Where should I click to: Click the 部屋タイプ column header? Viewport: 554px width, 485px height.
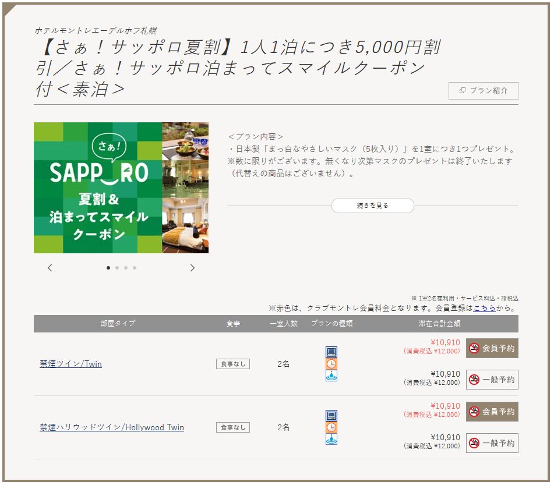[118, 324]
